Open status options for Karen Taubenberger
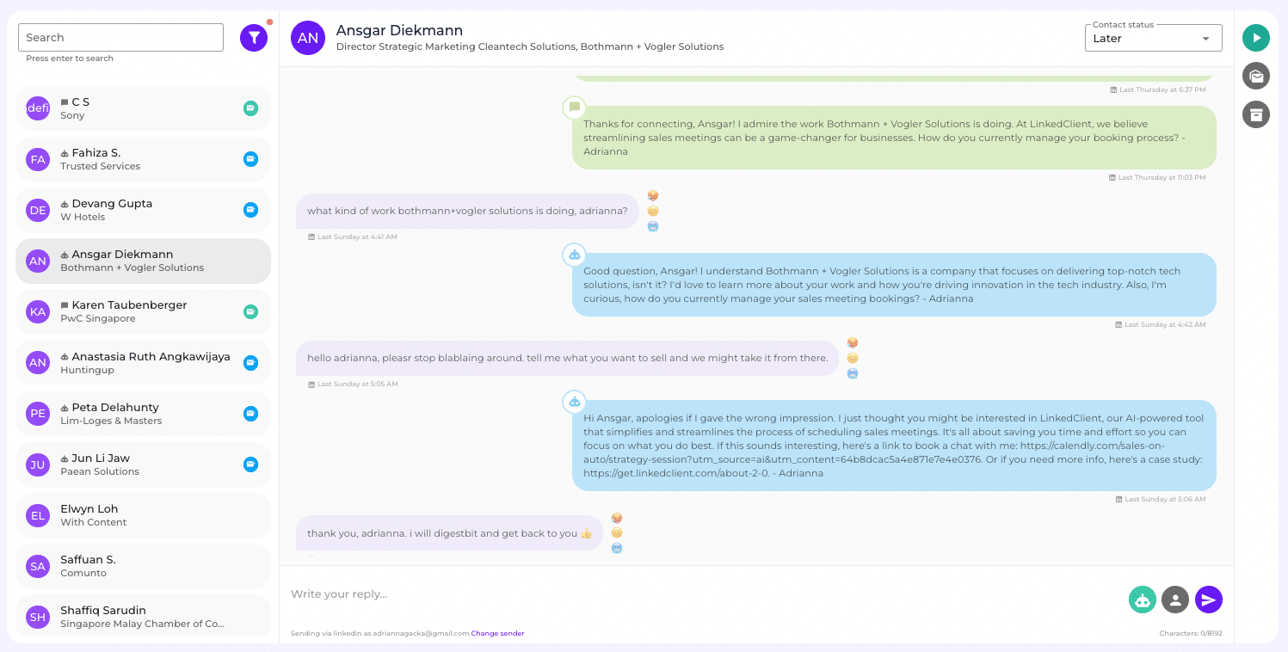Viewport: 1288px width, 652px height. (x=250, y=311)
